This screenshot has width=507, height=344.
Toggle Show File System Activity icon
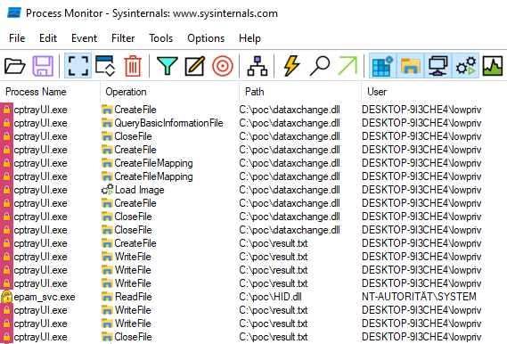[410, 66]
